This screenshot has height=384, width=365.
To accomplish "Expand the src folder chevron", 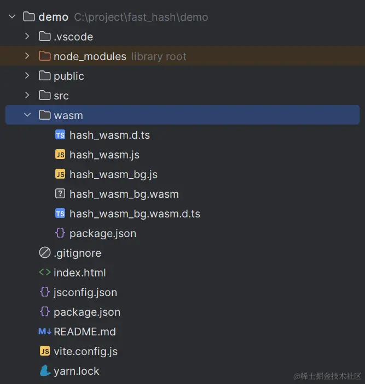I will coord(27,96).
